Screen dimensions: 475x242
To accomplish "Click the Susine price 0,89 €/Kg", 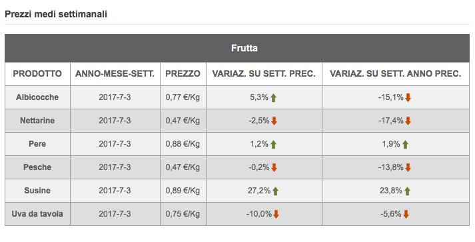I will click(x=183, y=191).
